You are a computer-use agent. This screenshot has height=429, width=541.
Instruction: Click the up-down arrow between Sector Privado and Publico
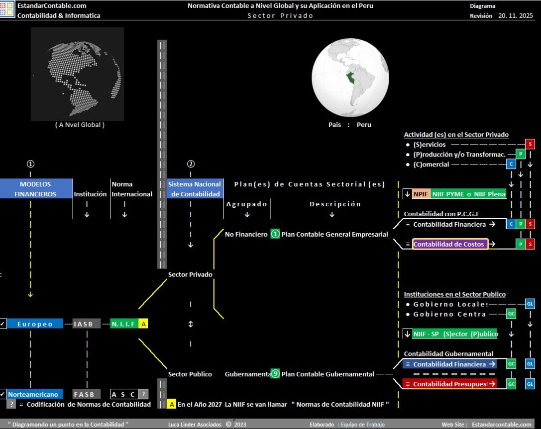pos(190,324)
